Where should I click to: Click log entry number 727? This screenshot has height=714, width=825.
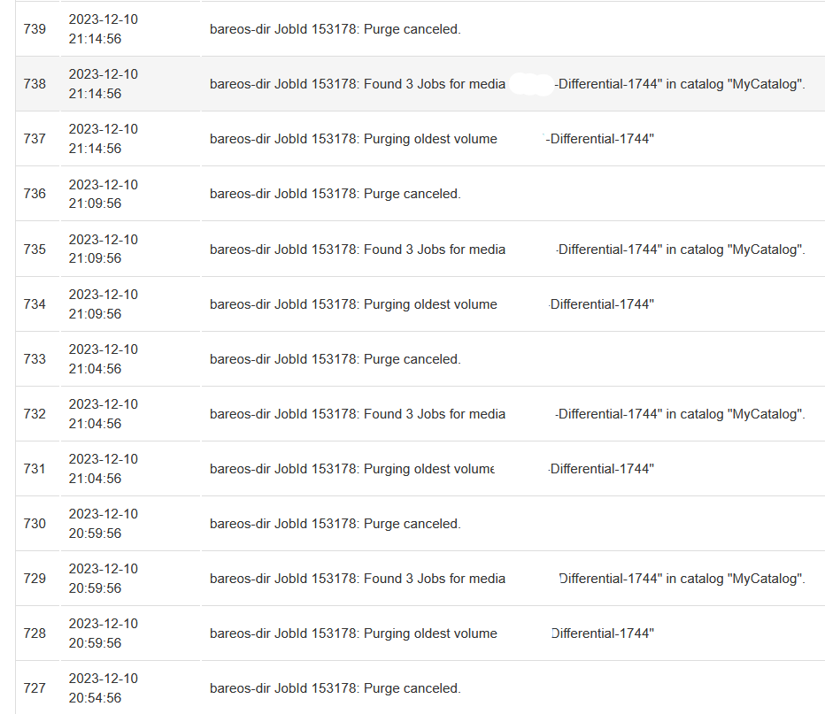pyautogui.click(x=35, y=688)
